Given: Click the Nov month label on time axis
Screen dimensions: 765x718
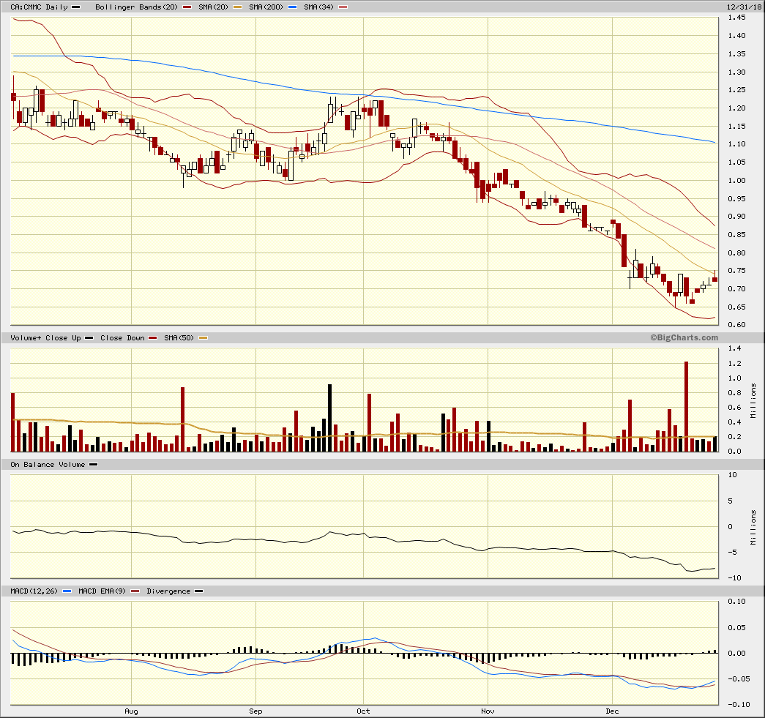Looking at the screenshot, I should tap(488, 711).
